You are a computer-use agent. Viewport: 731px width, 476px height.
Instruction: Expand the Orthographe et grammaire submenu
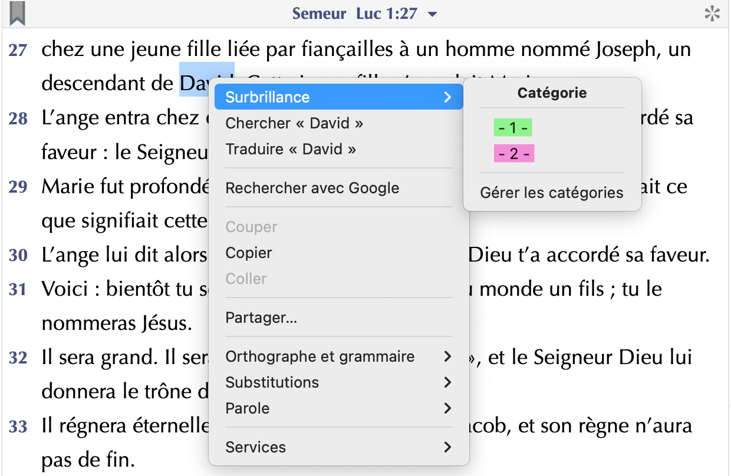[x=339, y=356]
